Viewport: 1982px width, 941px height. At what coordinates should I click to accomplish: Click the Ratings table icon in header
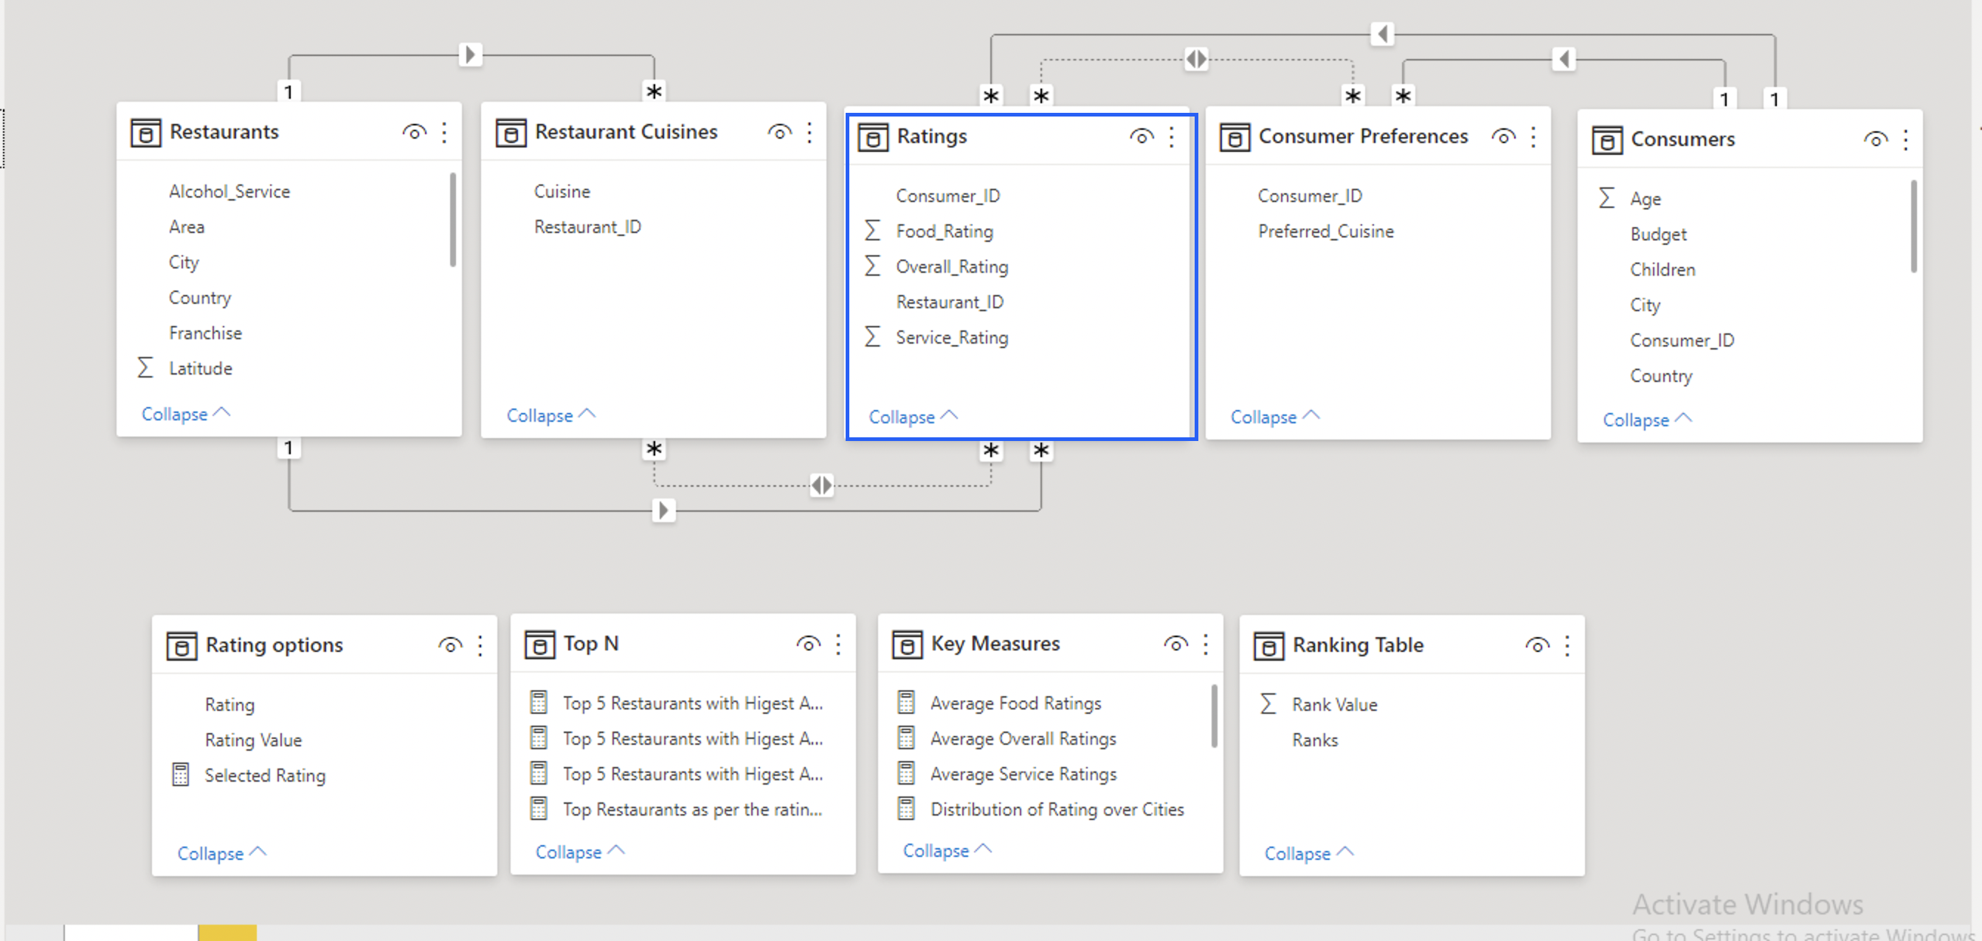pyautogui.click(x=872, y=137)
